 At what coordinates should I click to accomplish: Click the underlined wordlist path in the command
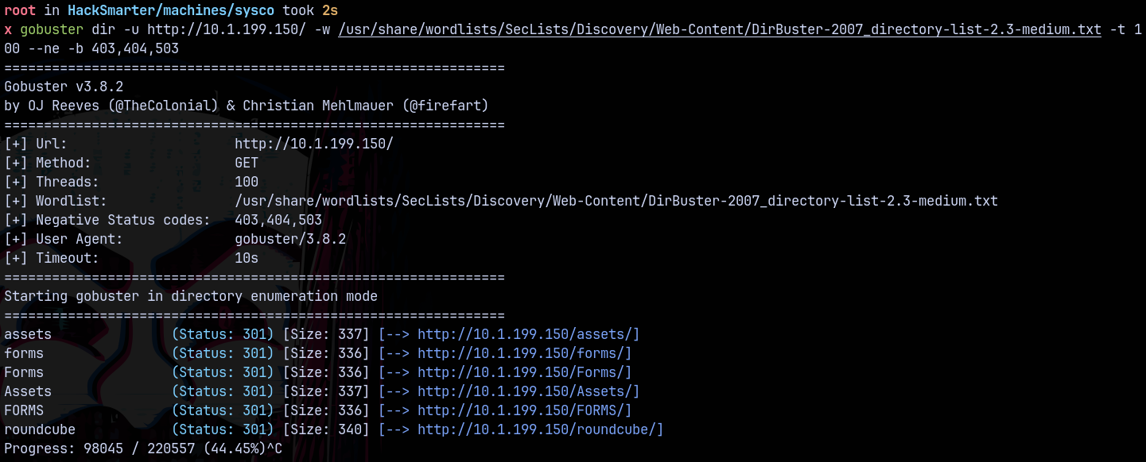click(720, 30)
